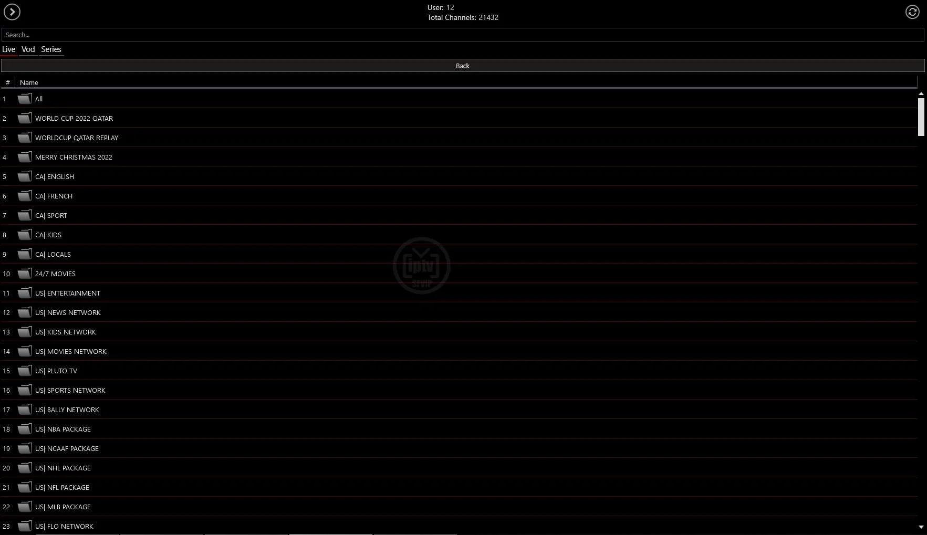Select WORLDCUP QATAR REPLAY text
The width and height of the screenshot is (927, 535).
(77, 138)
